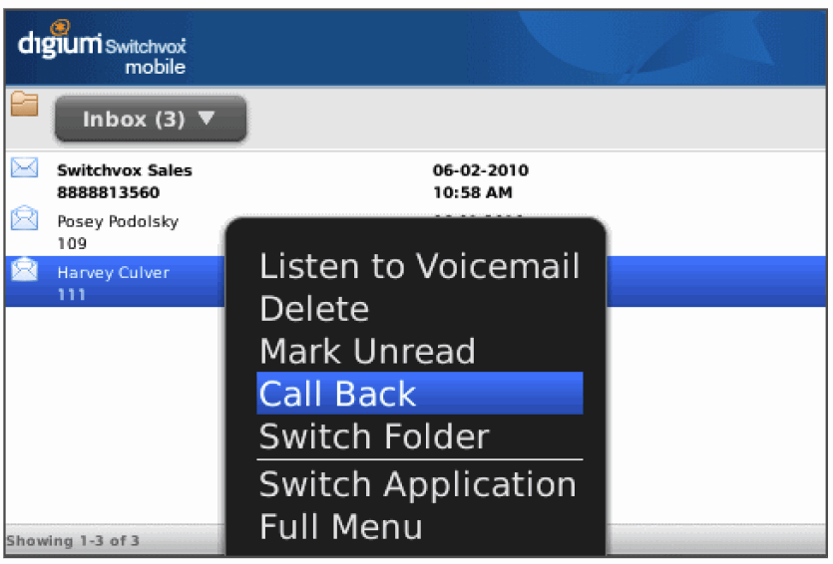This screenshot has width=833, height=564.
Task: Click the time 10:58 AM
Action: 473,192
